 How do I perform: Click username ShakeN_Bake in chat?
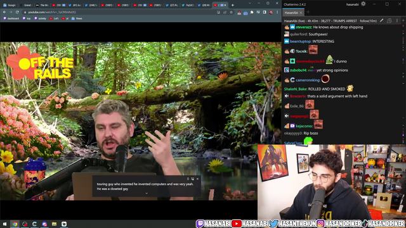pos(296,89)
